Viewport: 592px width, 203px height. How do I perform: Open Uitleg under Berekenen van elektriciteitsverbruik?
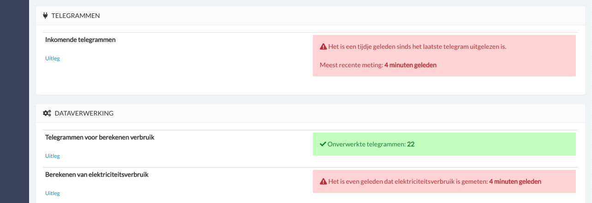point(53,193)
